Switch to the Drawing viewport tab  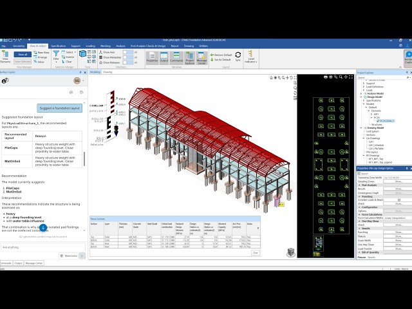coord(108,72)
